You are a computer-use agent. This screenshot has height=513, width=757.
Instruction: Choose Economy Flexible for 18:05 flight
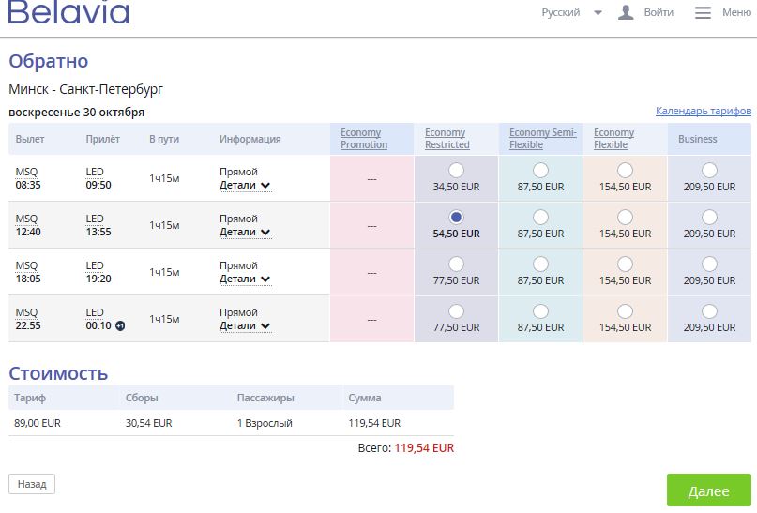pos(625,264)
